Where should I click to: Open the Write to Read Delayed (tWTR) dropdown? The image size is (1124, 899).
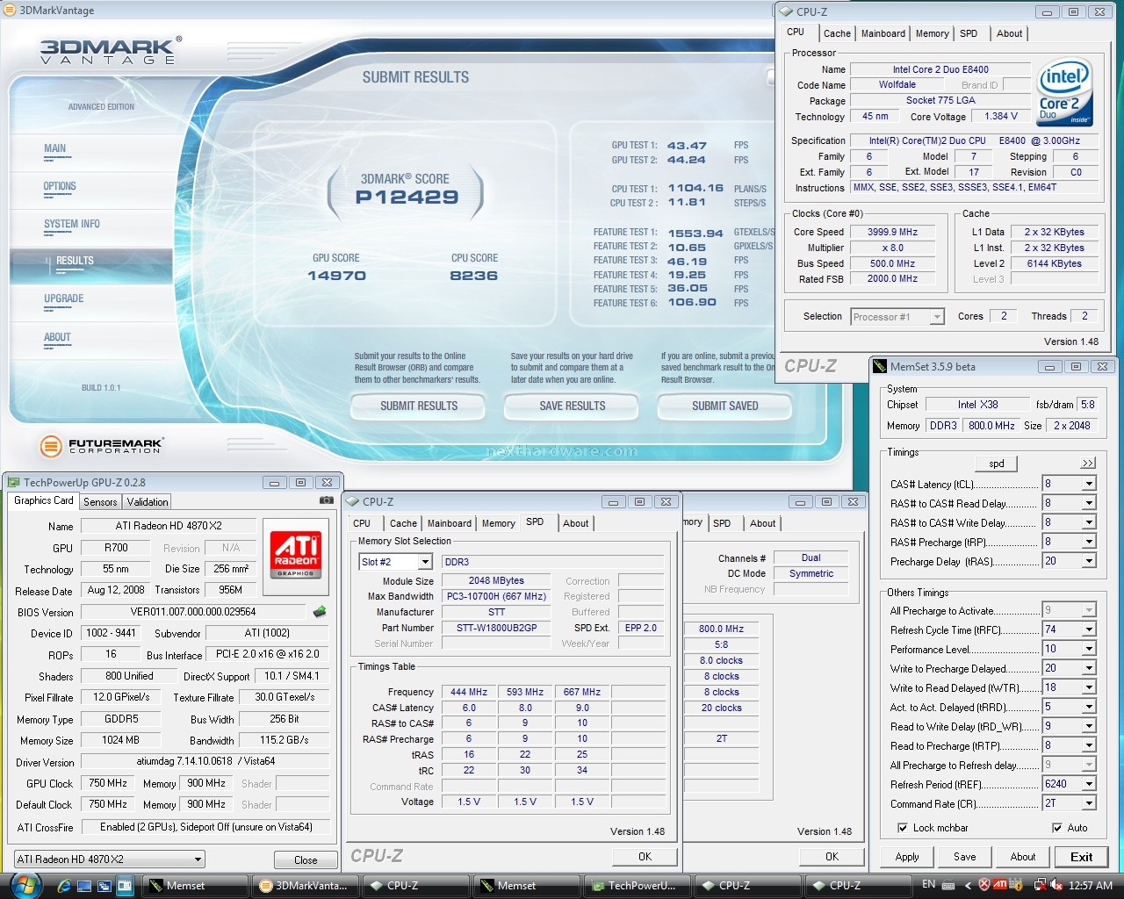coord(1089,687)
